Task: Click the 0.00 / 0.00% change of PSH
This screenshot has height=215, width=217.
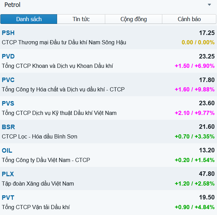Action: [x=198, y=42]
